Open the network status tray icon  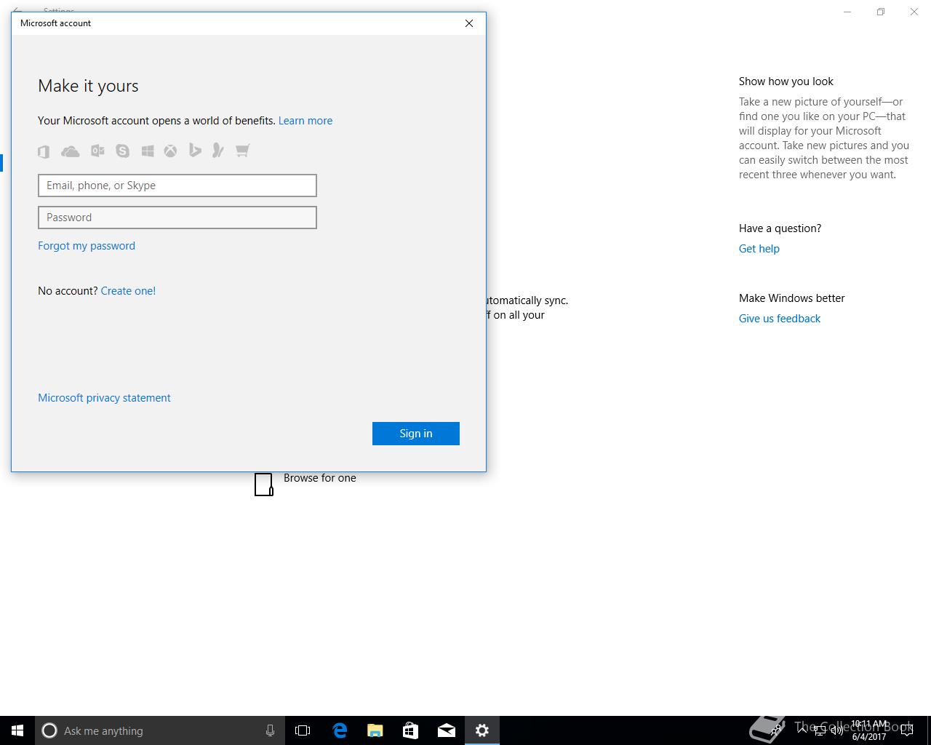[819, 730]
